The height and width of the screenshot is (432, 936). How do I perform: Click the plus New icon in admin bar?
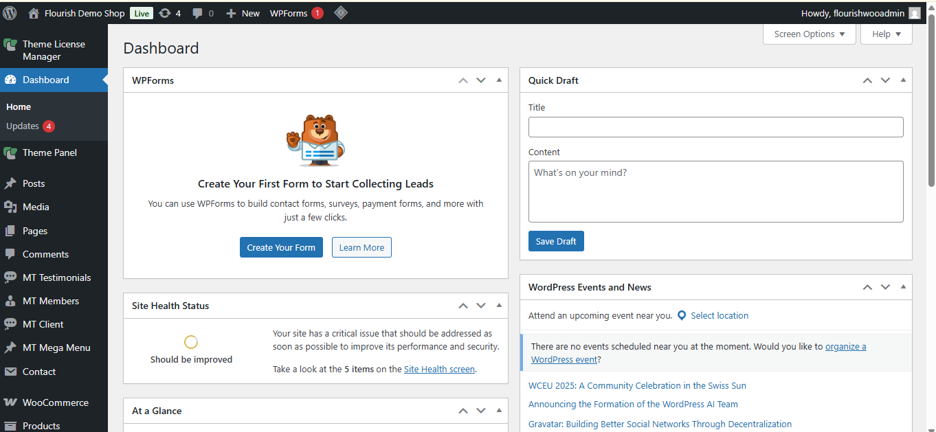click(231, 13)
